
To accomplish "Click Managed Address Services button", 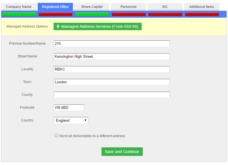I will click(x=97, y=26).
